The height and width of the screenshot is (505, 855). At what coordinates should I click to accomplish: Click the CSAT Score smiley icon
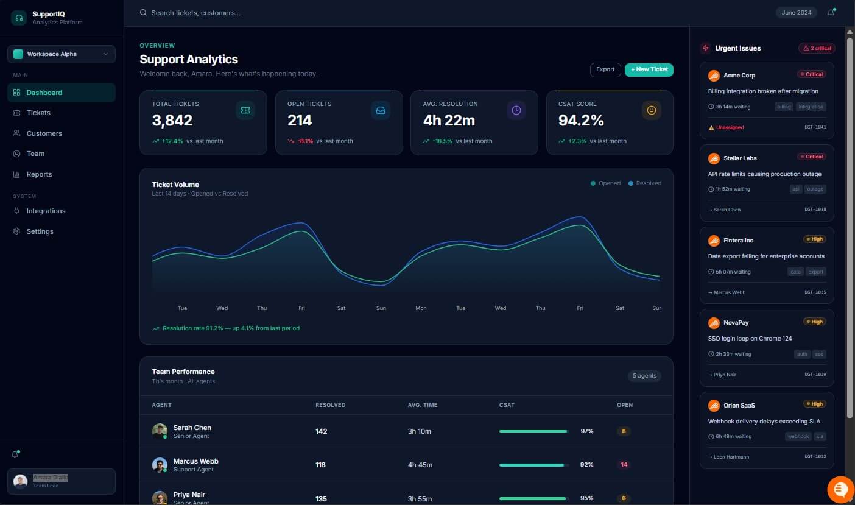(x=652, y=110)
